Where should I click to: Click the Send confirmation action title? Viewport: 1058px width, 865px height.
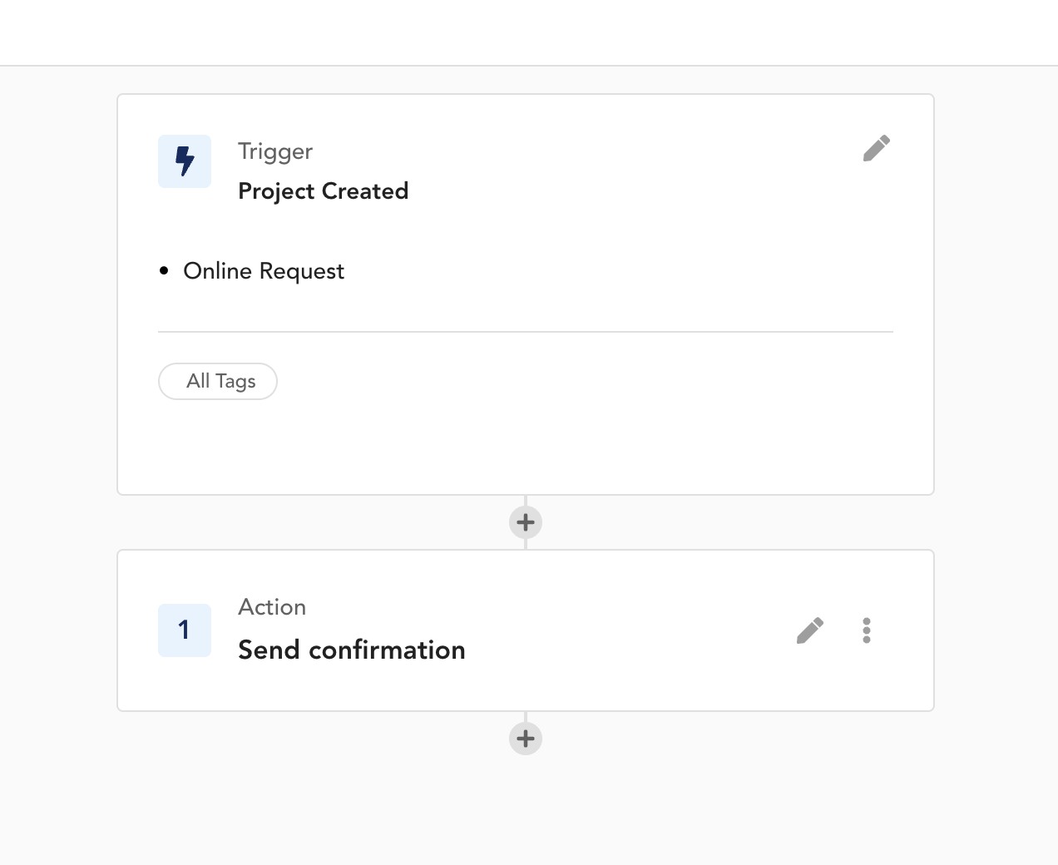coord(352,650)
